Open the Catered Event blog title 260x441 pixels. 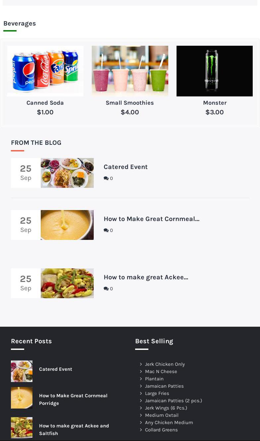tap(126, 167)
